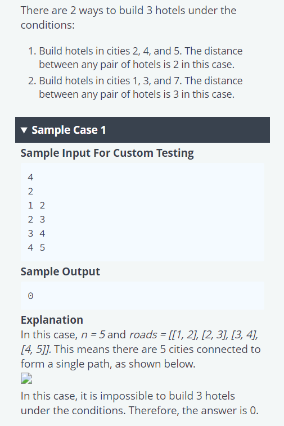Click the Sample Input For Custom Testing heading
The height and width of the screenshot is (426, 284).
point(107,153)
